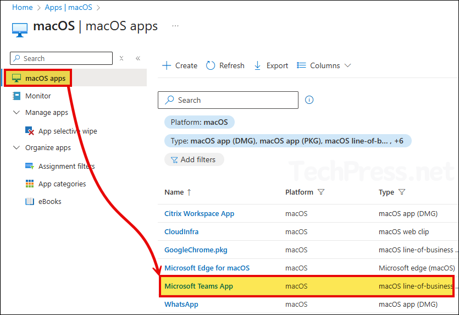The width and height of the screenshot is (459, 315).
Task: Click macOS platform cell in CloudInfra row
Action: pyautogui.click(x=296, y=231)
